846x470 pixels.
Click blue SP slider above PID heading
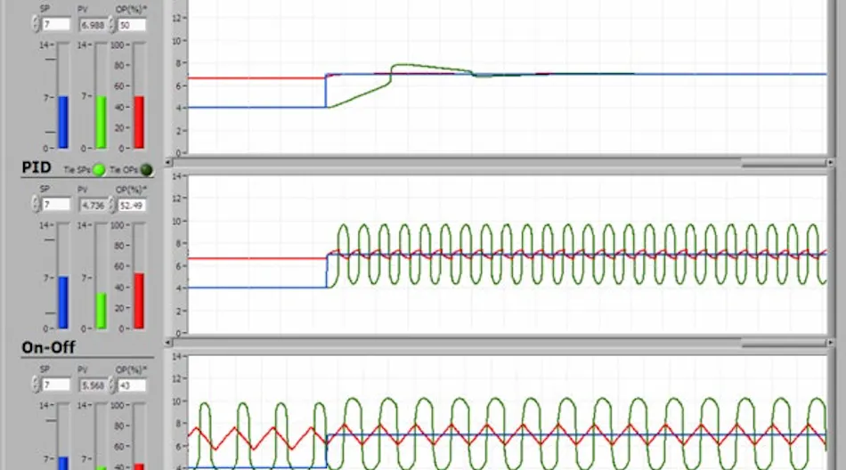(x=63, y=95)
